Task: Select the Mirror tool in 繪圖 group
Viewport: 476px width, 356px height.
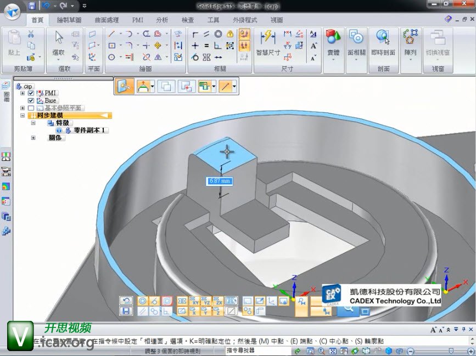Action: (158, 57)
